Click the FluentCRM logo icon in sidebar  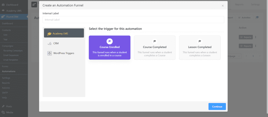pos(3,17)
